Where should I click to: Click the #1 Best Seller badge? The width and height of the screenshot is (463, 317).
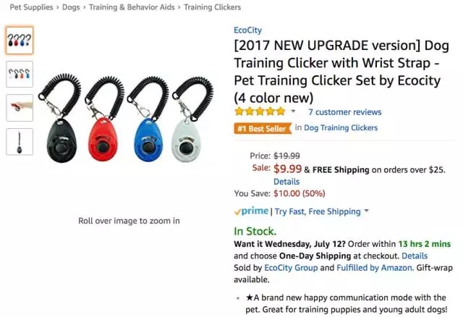(x=263, y=128)
